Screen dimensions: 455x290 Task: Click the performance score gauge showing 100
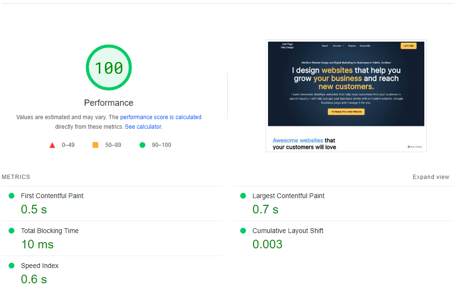coord(108,67)
